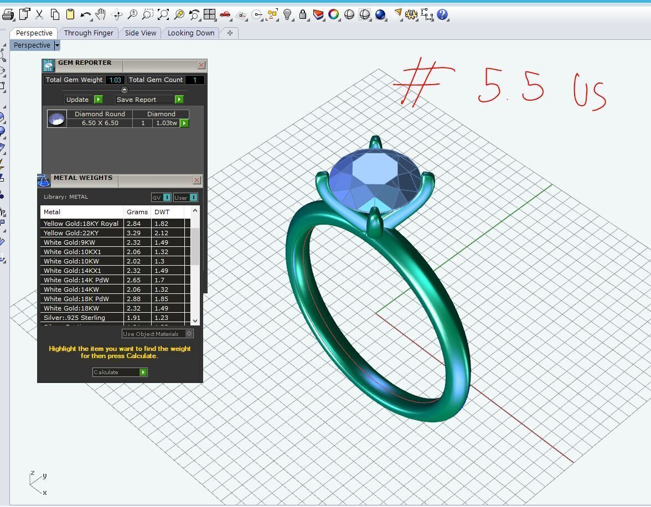Click the dimension tool icon
Image resolution: width=651 pixels, height=507 pixels.
click(426, 15)
